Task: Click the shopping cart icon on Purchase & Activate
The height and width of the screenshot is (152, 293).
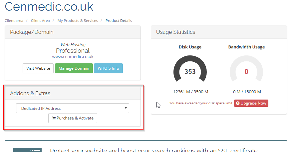Action: click(x=54, y=118)
